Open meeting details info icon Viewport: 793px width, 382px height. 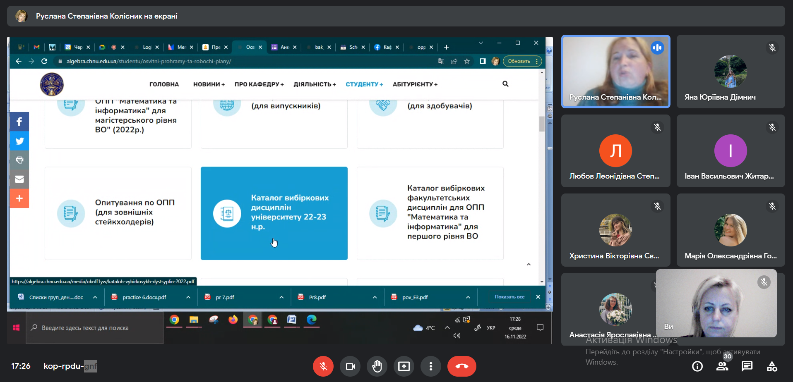697,366
